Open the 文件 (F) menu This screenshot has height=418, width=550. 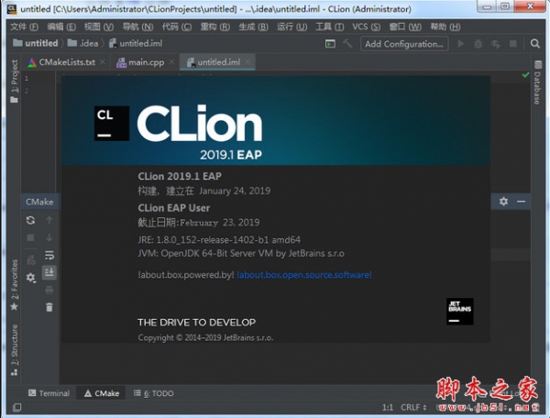tap(24, 27)
